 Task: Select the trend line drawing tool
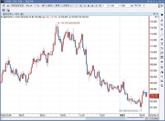(x=162, y=35)
